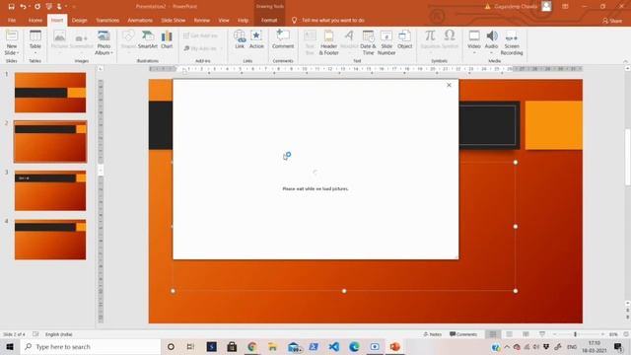
Task: Collapse the ribbon with the chevron
Action: tap(625, 61)
